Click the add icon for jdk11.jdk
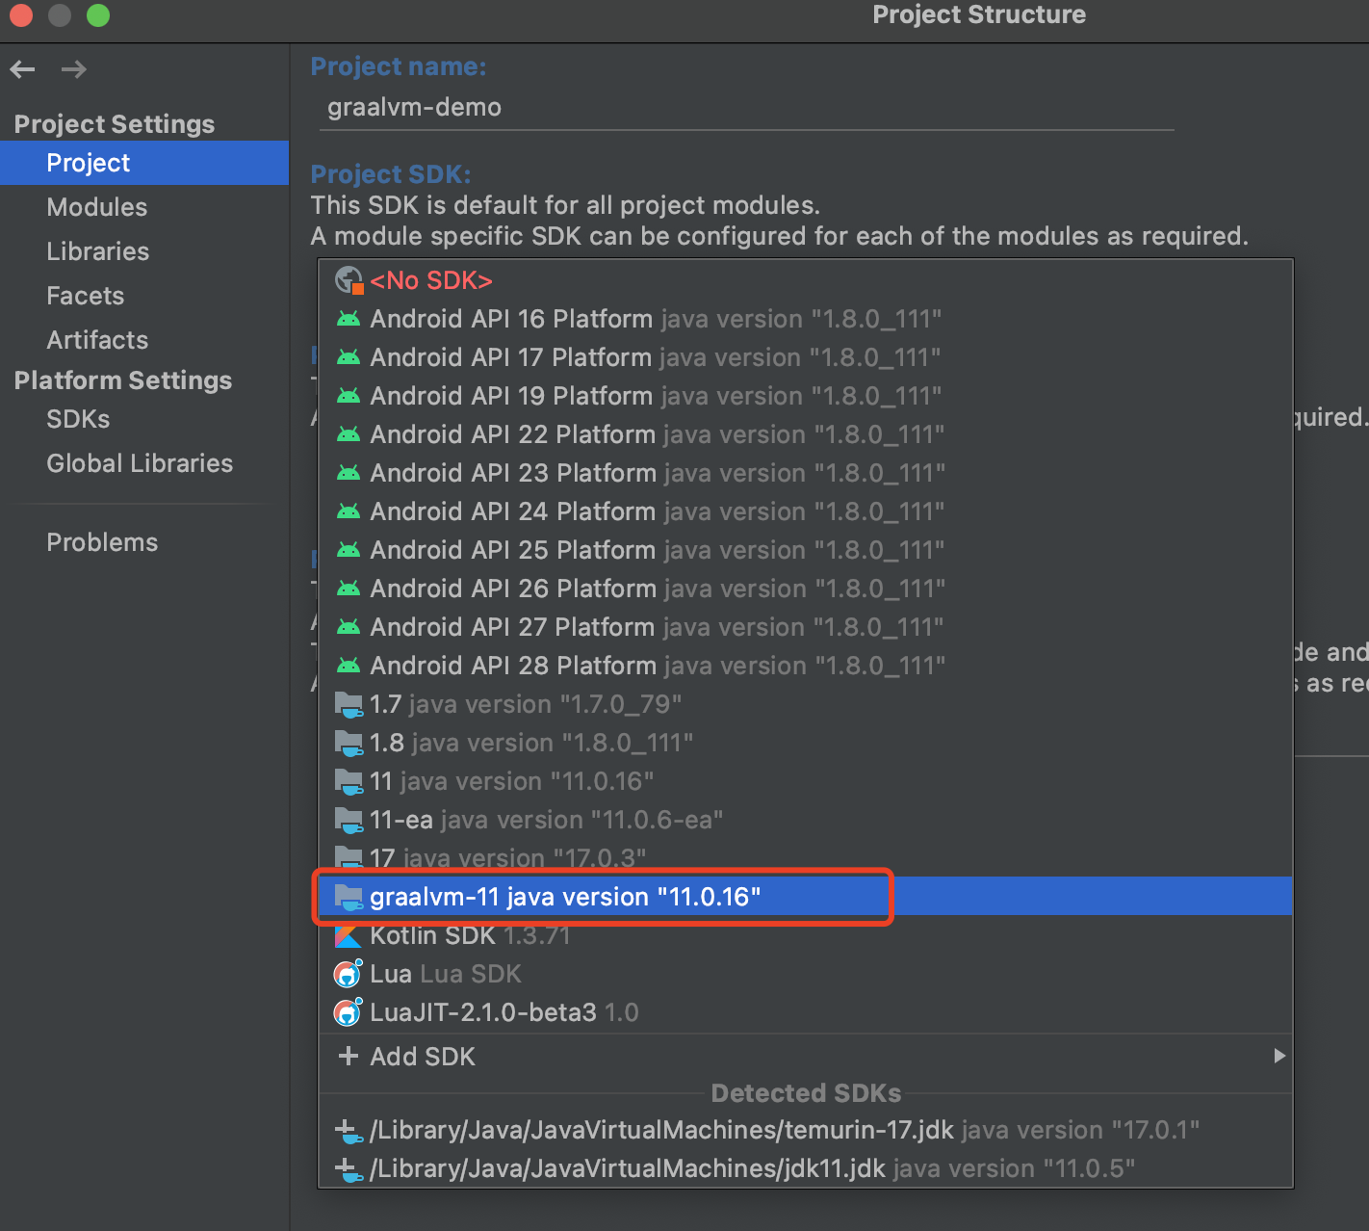 [x=349, y=1170]
